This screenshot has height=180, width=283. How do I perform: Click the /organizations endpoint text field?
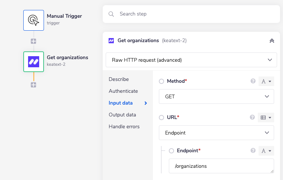(x=221, y=166)
